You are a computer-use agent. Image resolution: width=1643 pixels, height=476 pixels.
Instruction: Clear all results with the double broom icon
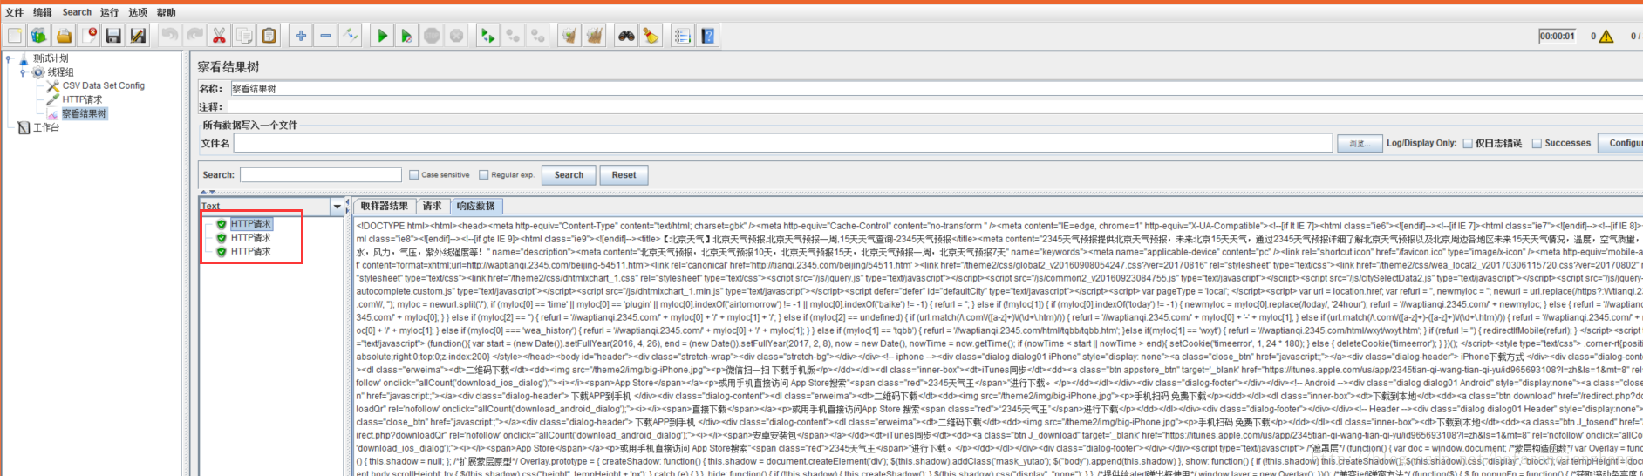[595, 36]
